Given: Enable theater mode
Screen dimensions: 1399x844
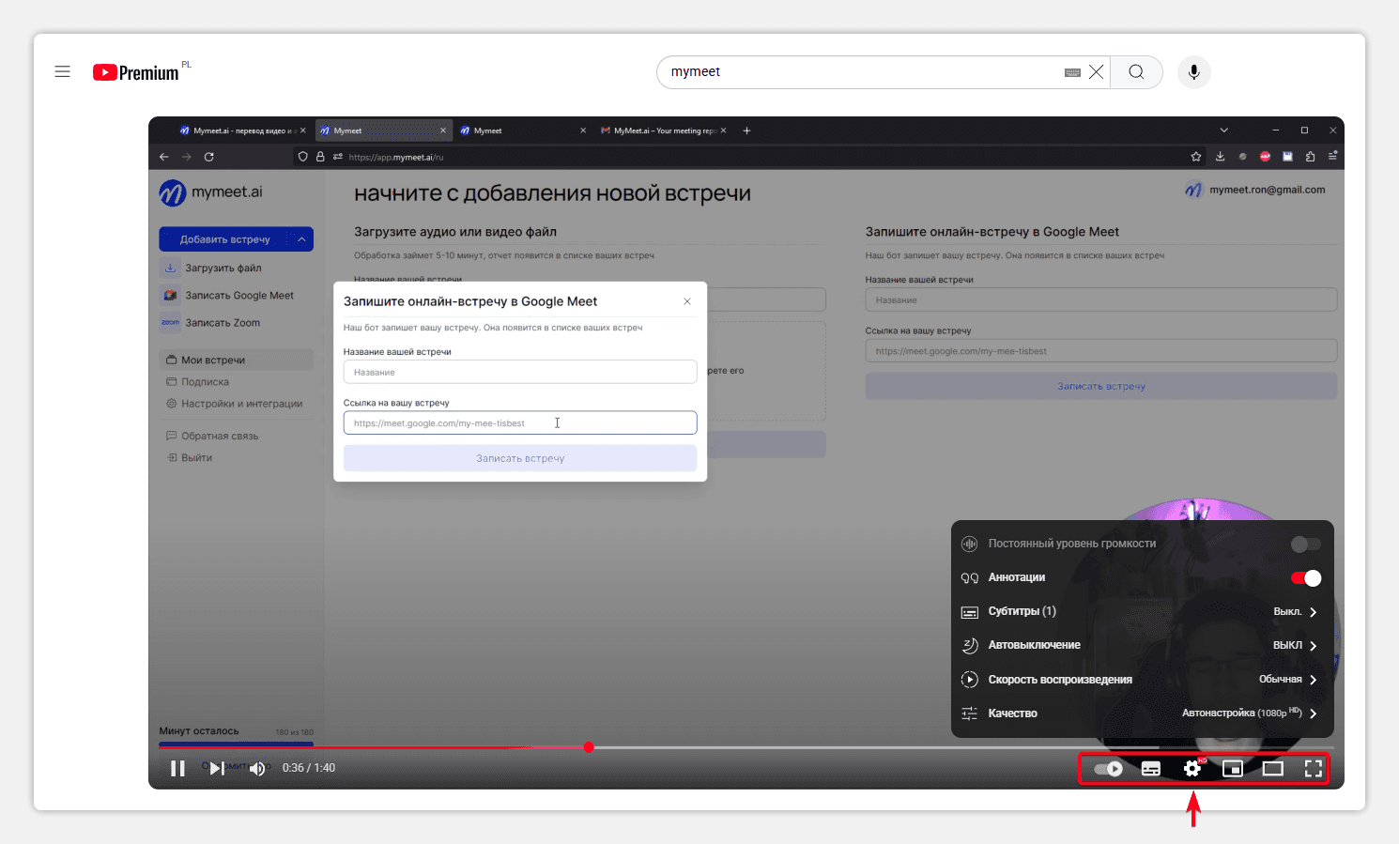Looking at the screenshot, I should click(1273, 769).
